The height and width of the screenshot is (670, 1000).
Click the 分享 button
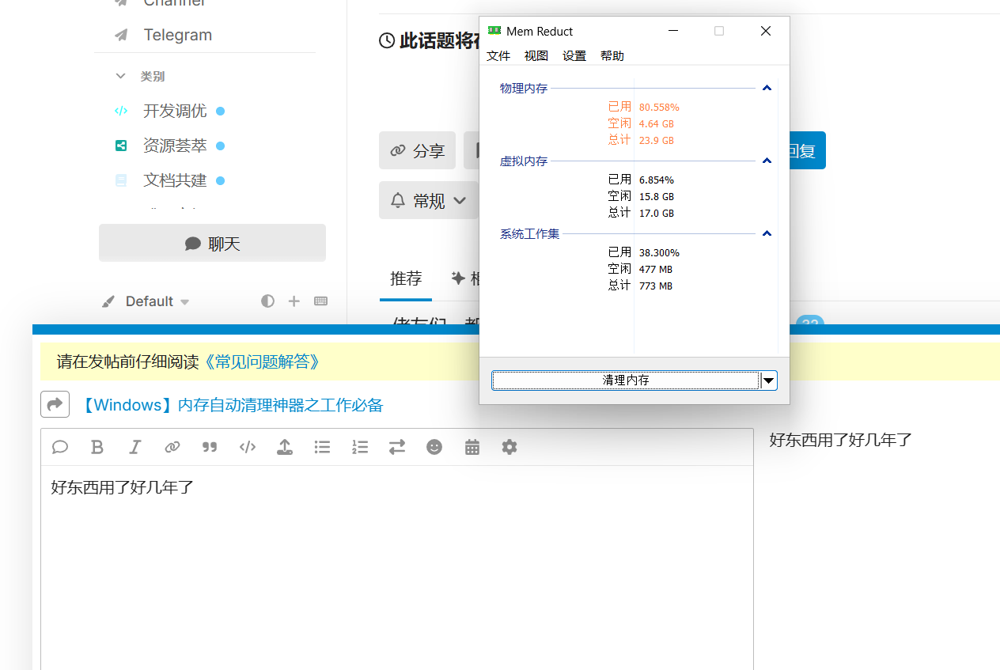click(417, 150)
